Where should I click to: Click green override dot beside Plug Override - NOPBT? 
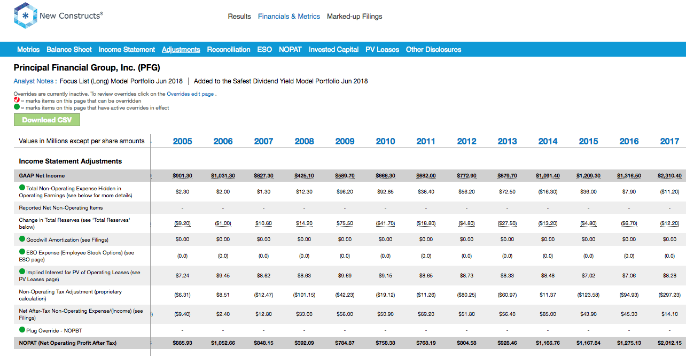point(22,330)
